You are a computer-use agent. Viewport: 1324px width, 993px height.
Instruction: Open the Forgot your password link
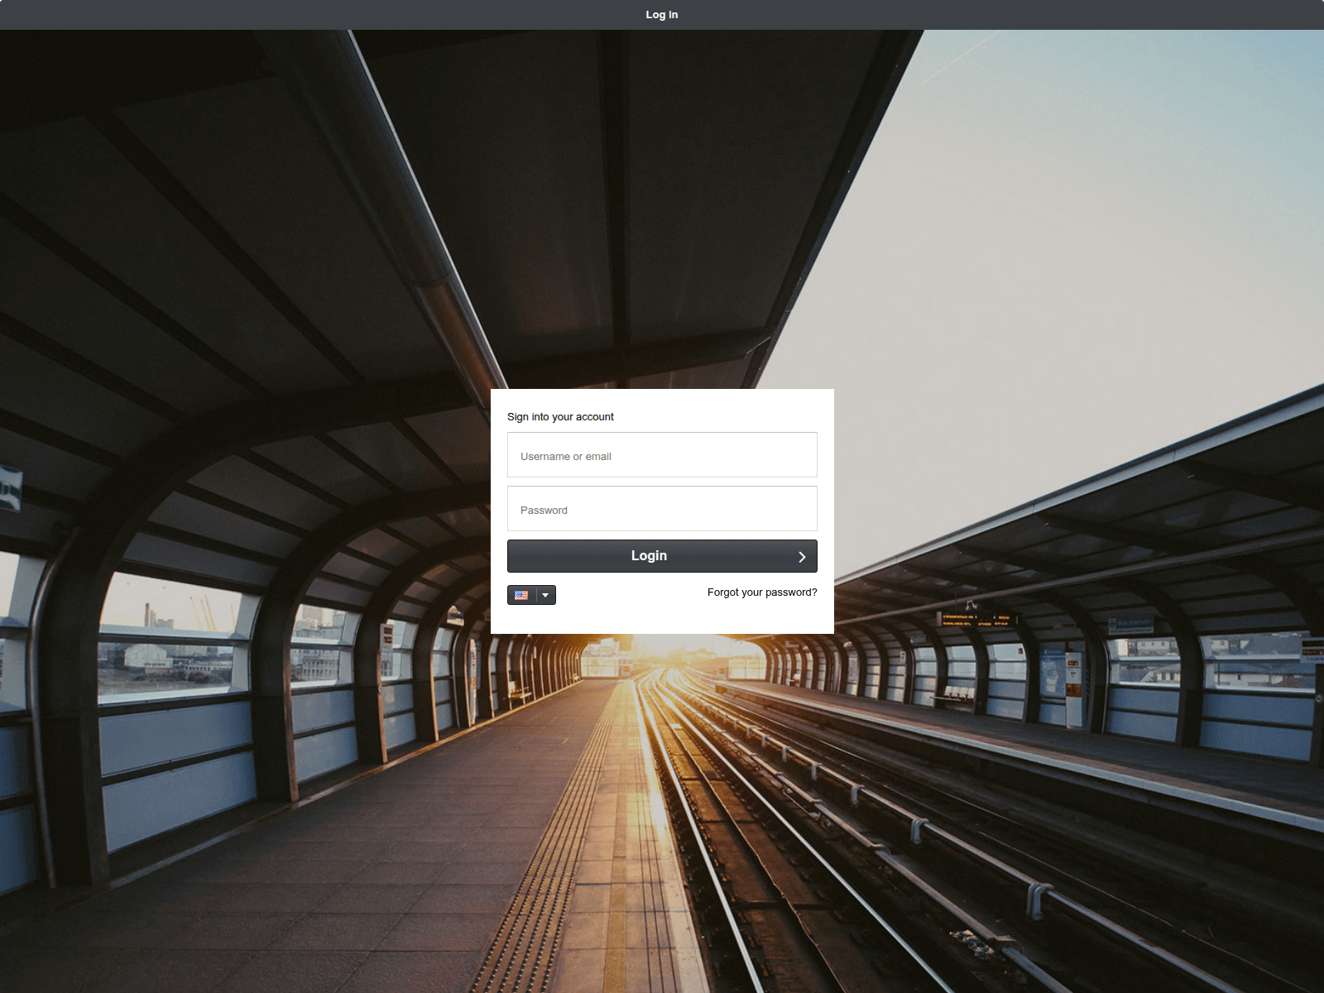click(x=761, y=592)
